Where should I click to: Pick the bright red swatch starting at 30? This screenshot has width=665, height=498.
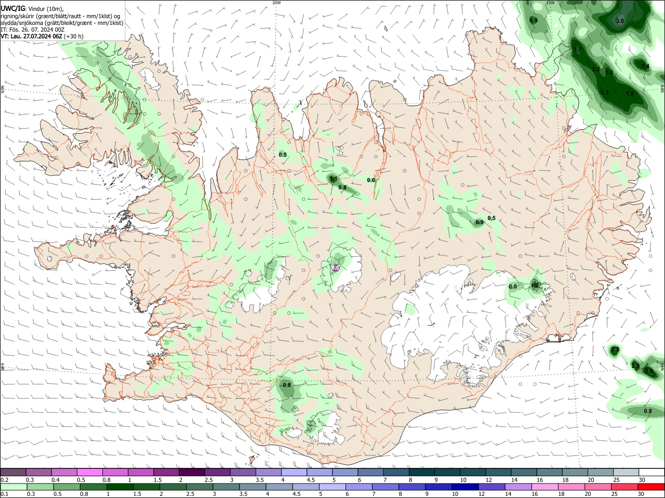tap(651, 487)
